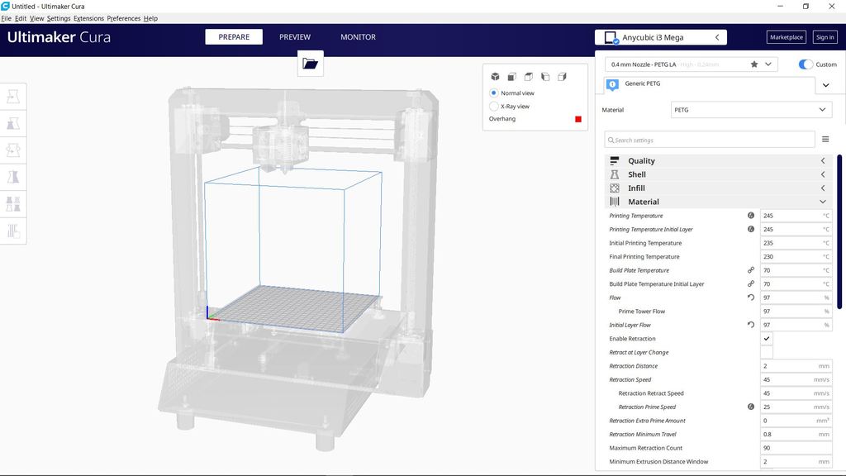846x476 pixels.
Task: Click the Retraction Distance value field
Action: click(796, 365)
